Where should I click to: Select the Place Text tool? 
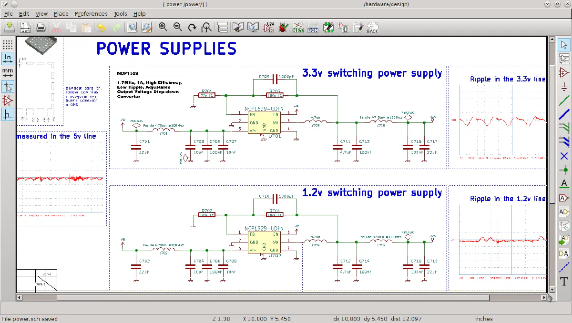coord(564,282)
